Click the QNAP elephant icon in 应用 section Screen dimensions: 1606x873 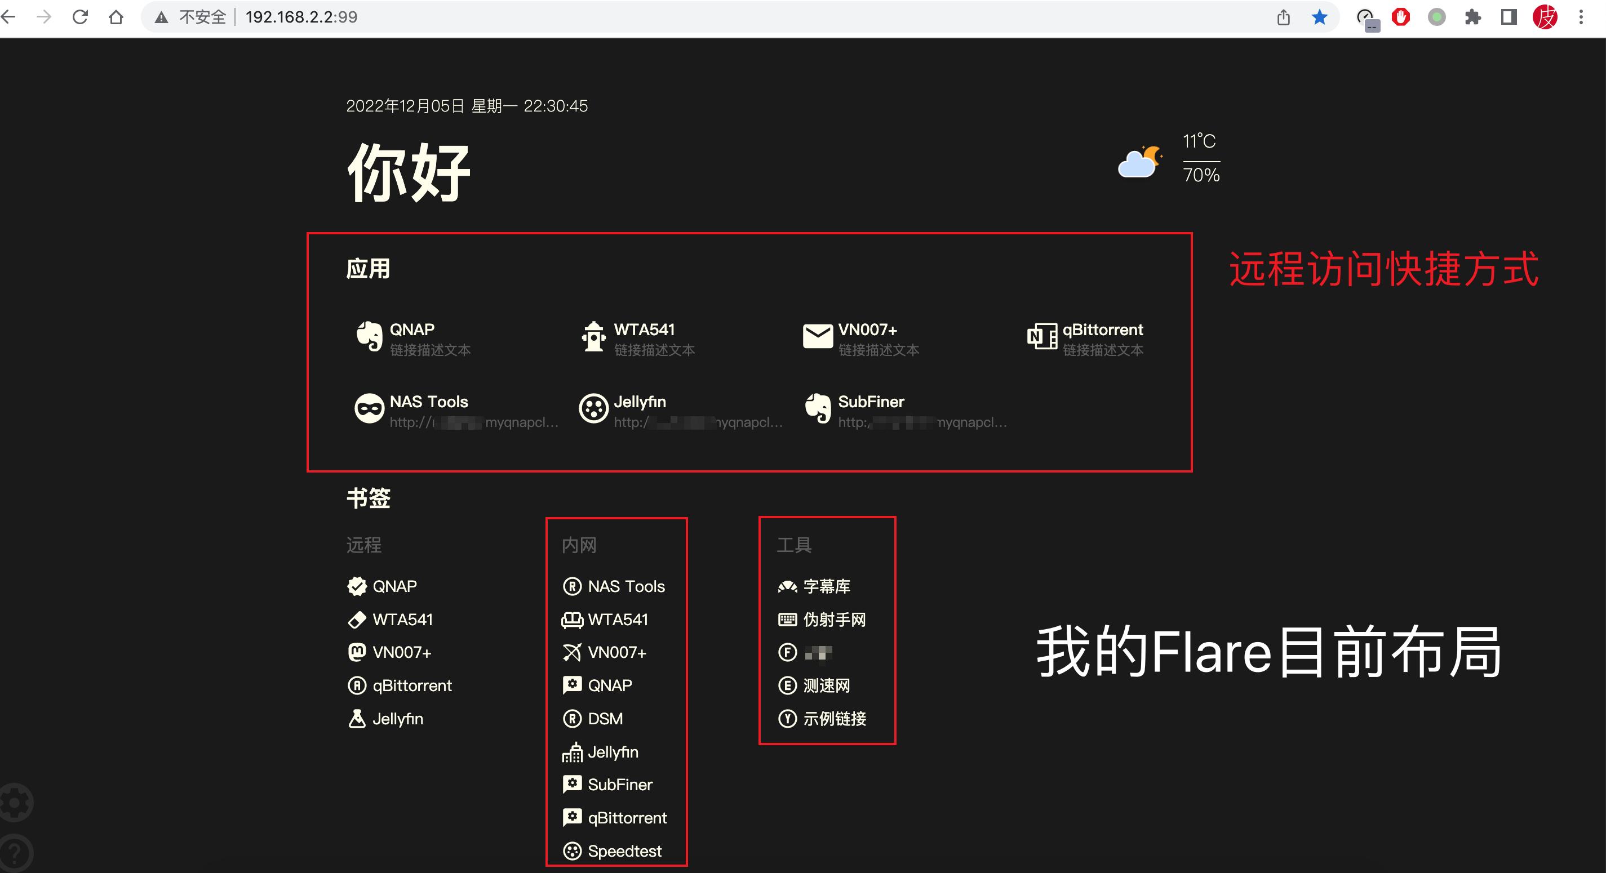pos(369,337)
